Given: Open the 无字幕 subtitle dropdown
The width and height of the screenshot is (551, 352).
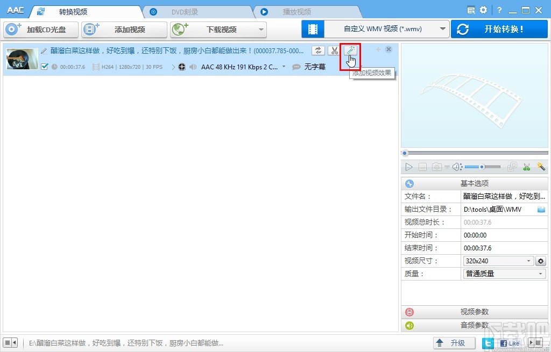Looking at the screenshot, I should click(x=315, y=67).
